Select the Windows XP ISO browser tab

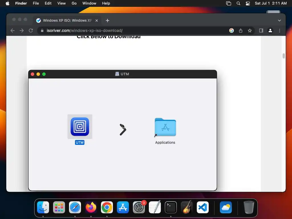pos(67,21)
